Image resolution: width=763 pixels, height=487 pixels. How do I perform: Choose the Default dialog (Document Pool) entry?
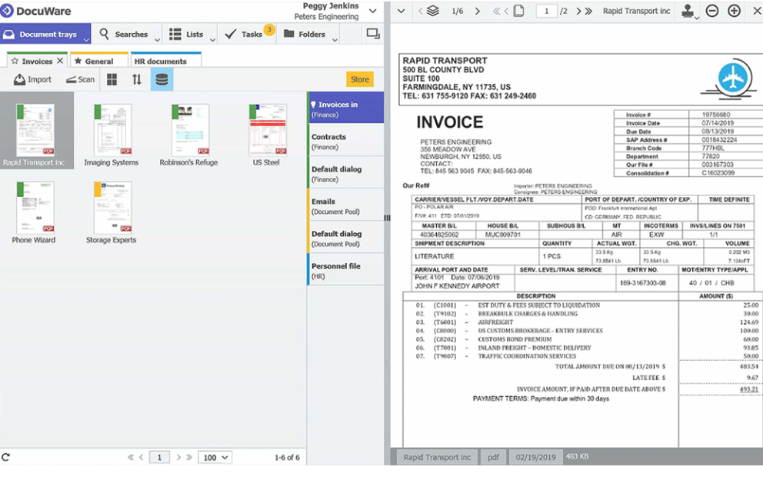point(345,237)
